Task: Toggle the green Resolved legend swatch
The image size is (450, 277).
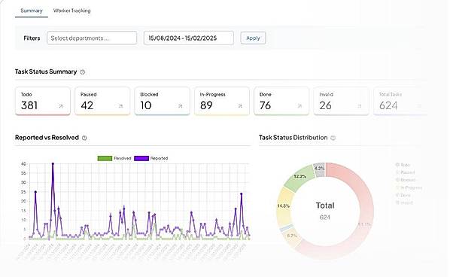Action: point(105,159)
